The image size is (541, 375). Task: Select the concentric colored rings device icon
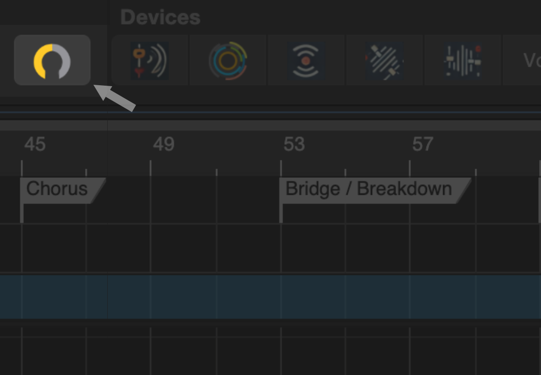tap(228, 60)
